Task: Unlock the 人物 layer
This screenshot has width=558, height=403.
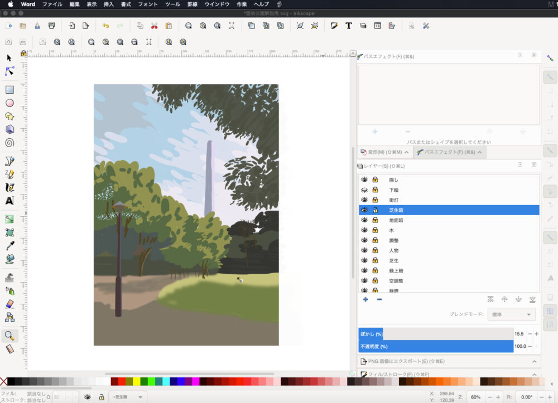Action: tap(376, 251)
